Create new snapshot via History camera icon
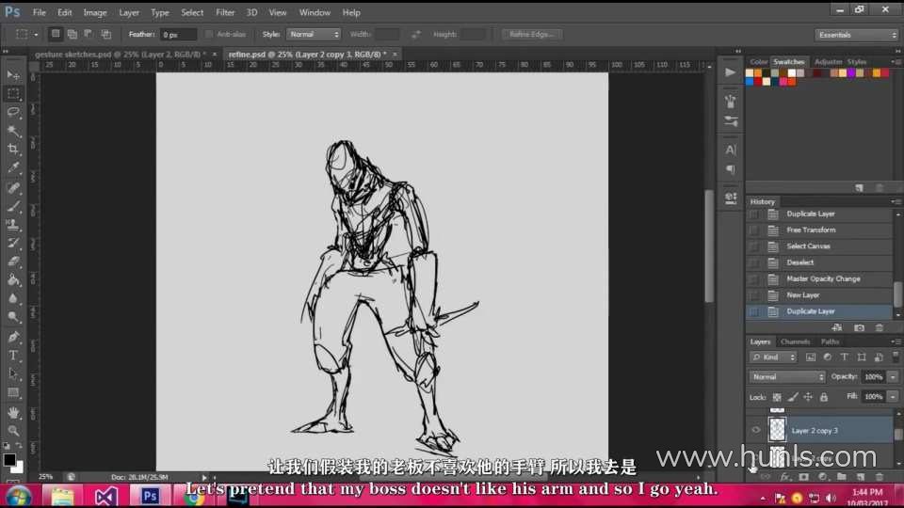 coord(859,327)
